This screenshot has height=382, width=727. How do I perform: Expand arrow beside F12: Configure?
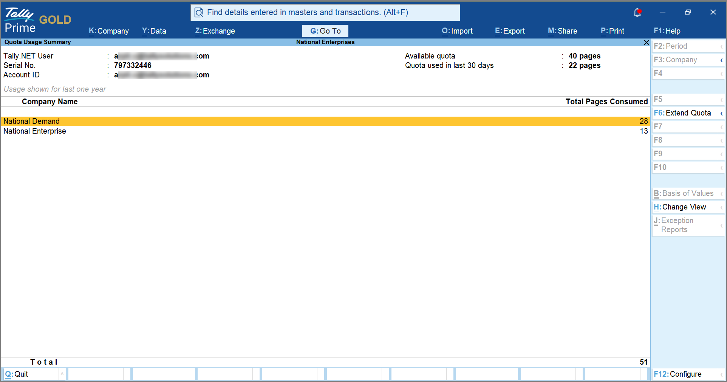[721, 374]
